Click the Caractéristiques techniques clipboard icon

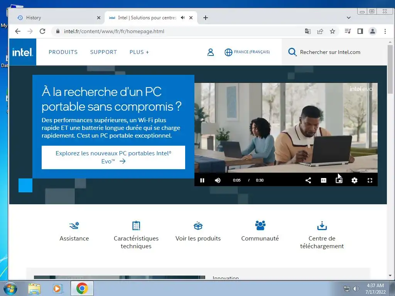[136, 225]
